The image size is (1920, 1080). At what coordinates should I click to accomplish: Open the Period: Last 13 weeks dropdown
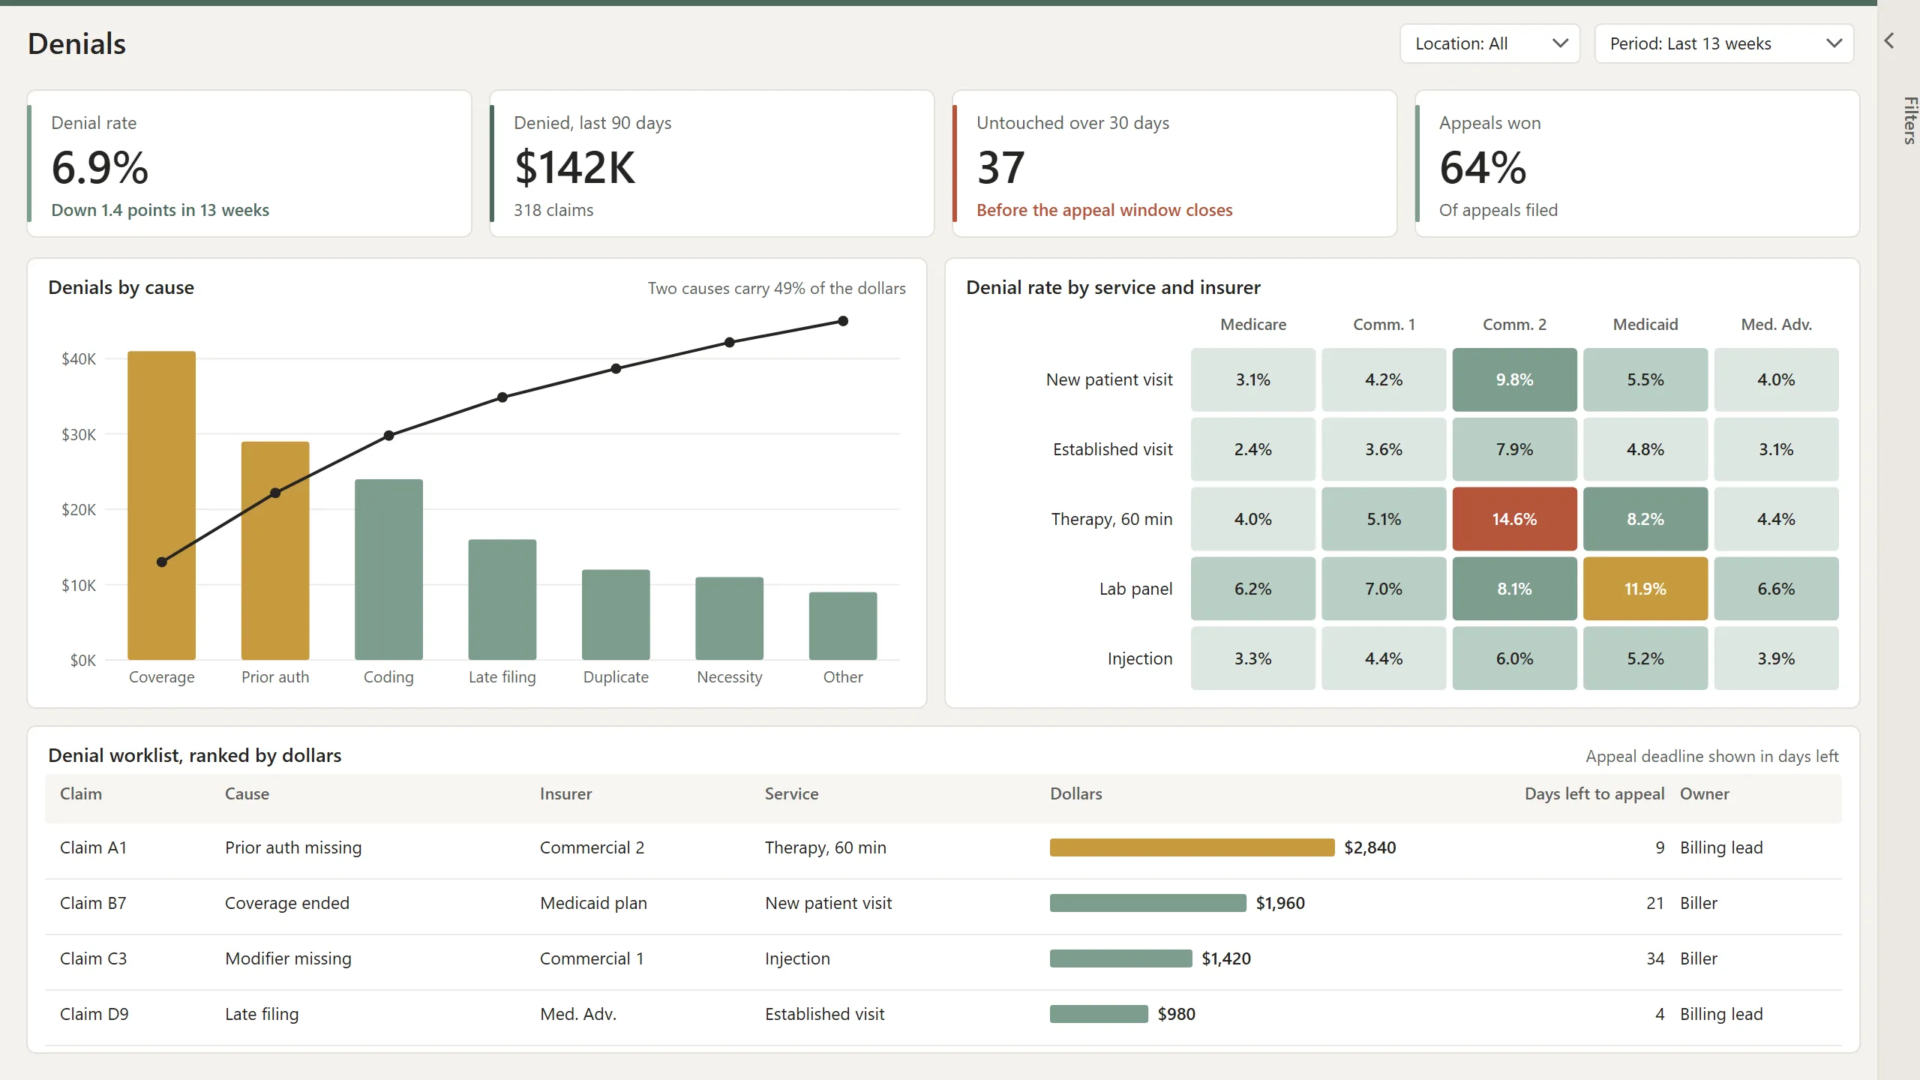pyautogui.click(x=1723, y=43)
